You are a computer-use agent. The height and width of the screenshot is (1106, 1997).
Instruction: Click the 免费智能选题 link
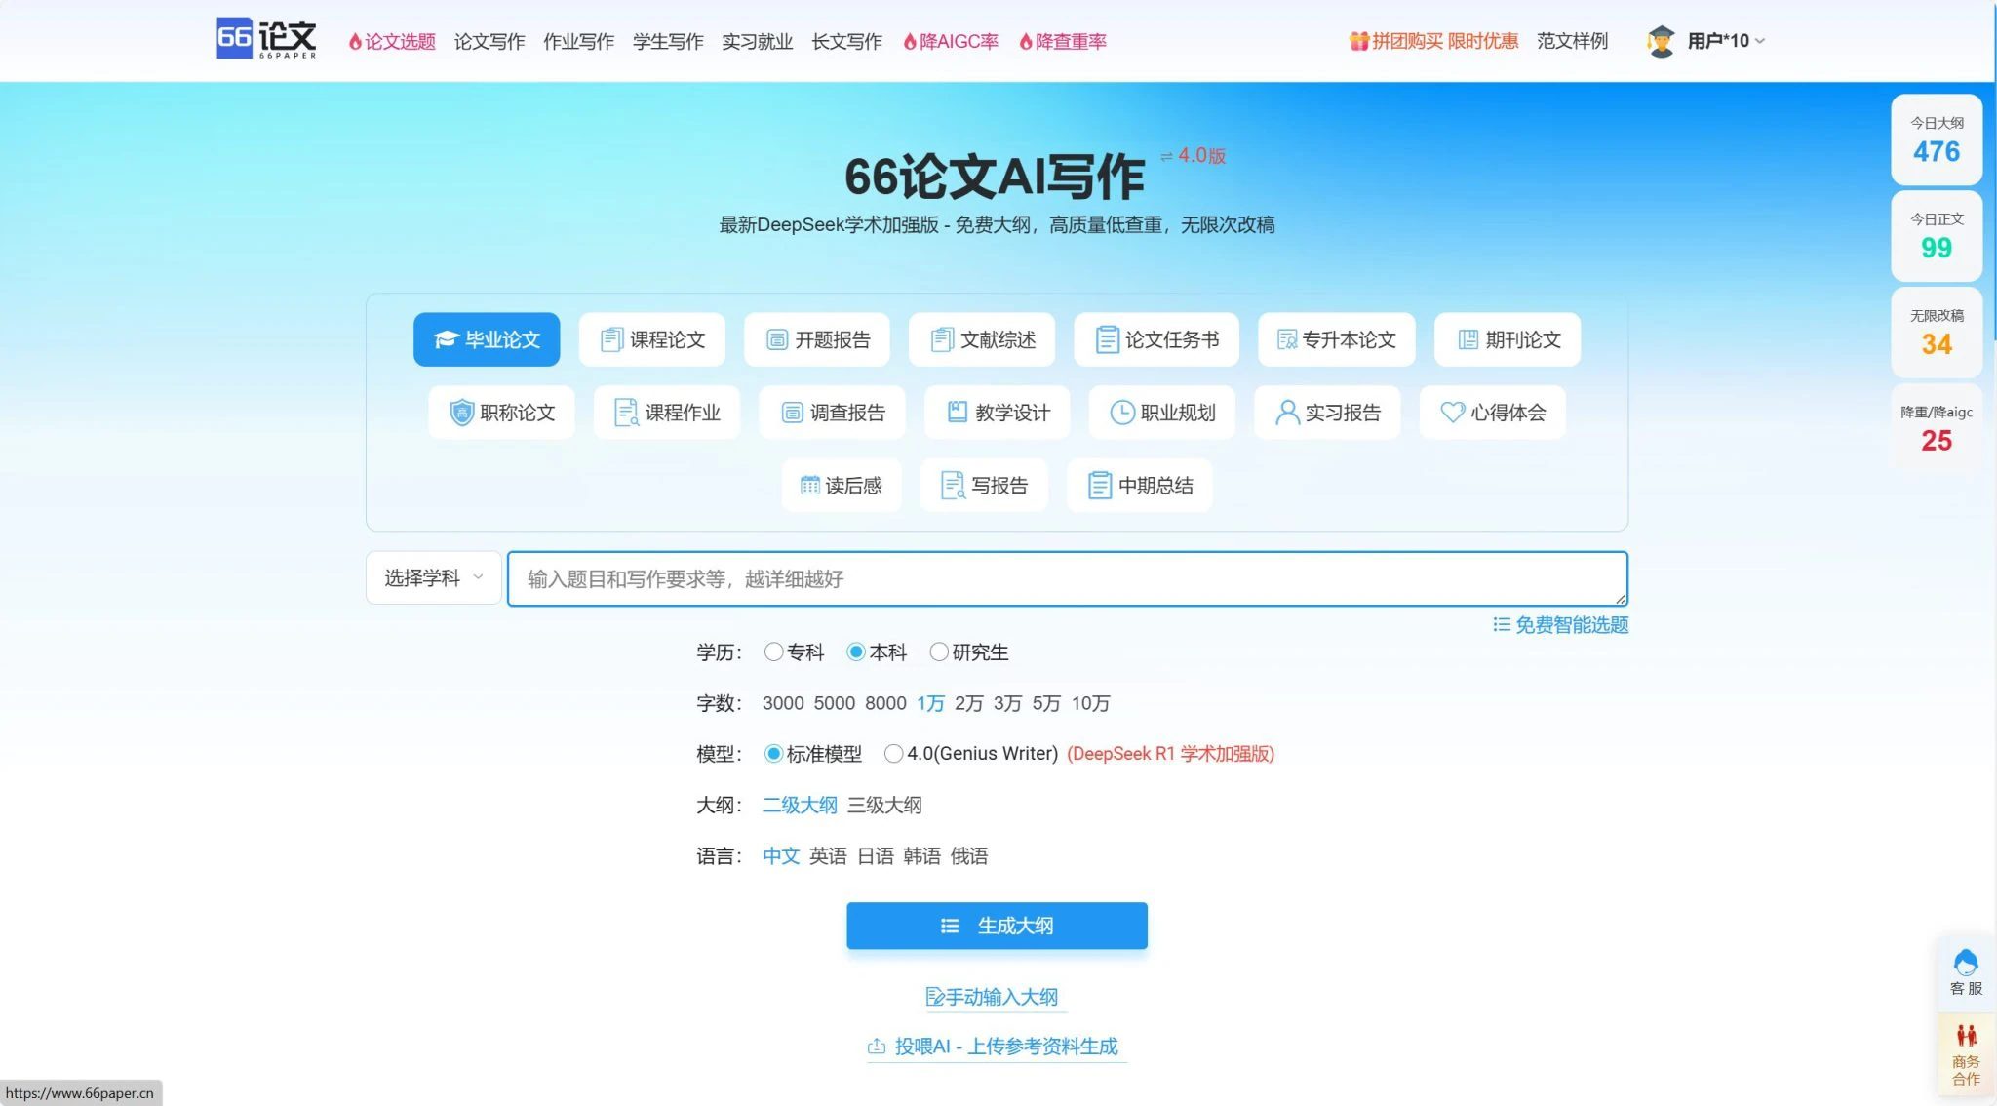point(1560,624)
